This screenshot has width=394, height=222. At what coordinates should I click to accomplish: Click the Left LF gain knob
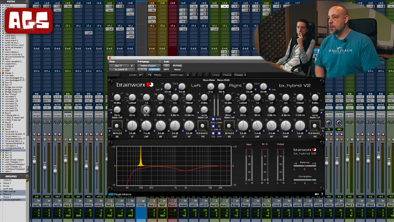coord(132,125)
